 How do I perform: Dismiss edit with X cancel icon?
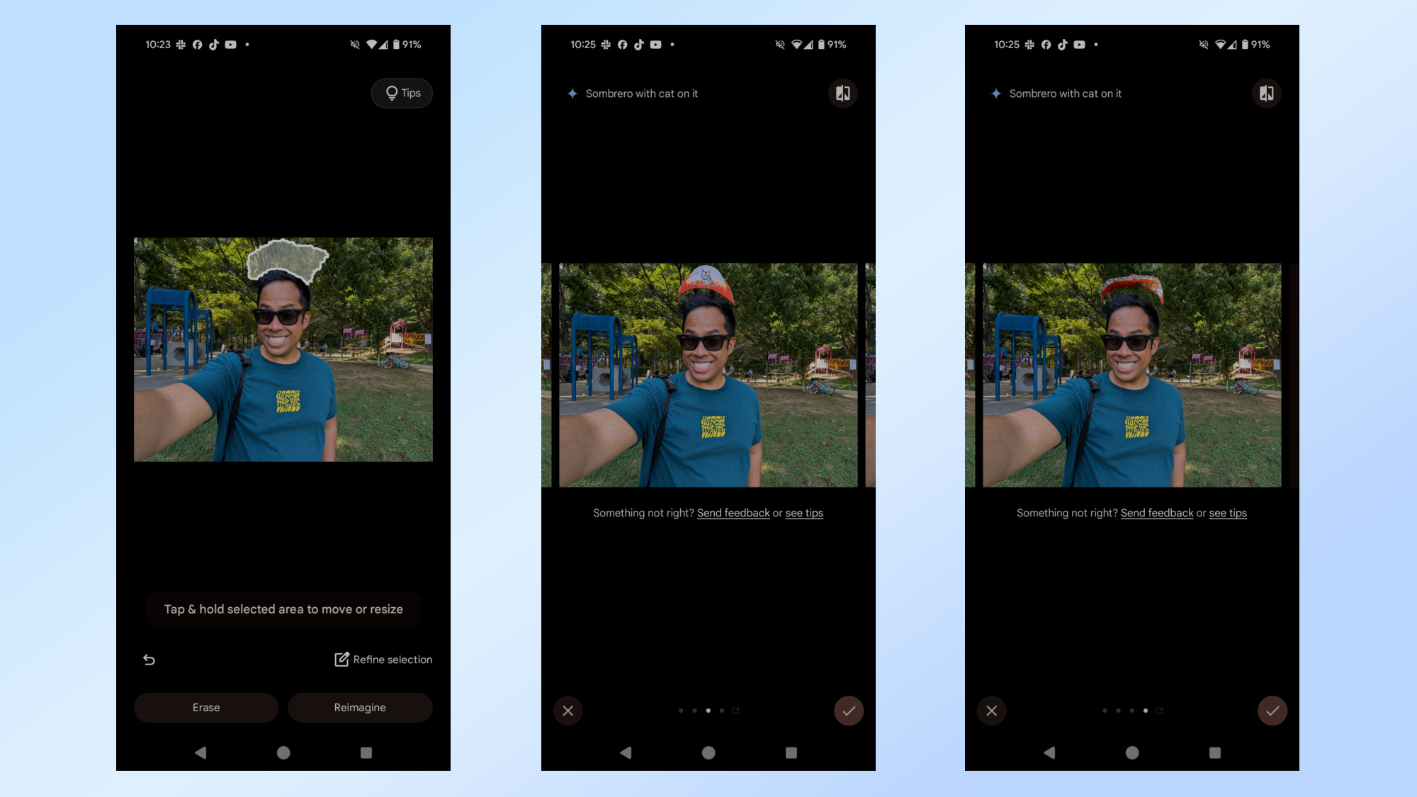click(568, 711)
